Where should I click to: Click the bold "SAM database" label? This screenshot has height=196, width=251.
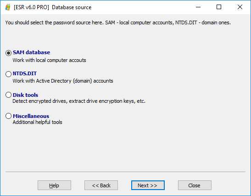[x=31, y=52]
